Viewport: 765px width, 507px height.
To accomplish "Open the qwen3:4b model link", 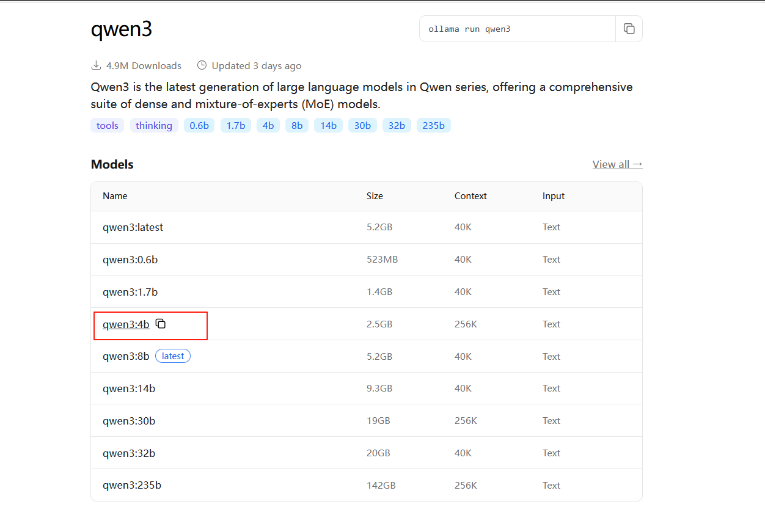I will coord(126,324).
